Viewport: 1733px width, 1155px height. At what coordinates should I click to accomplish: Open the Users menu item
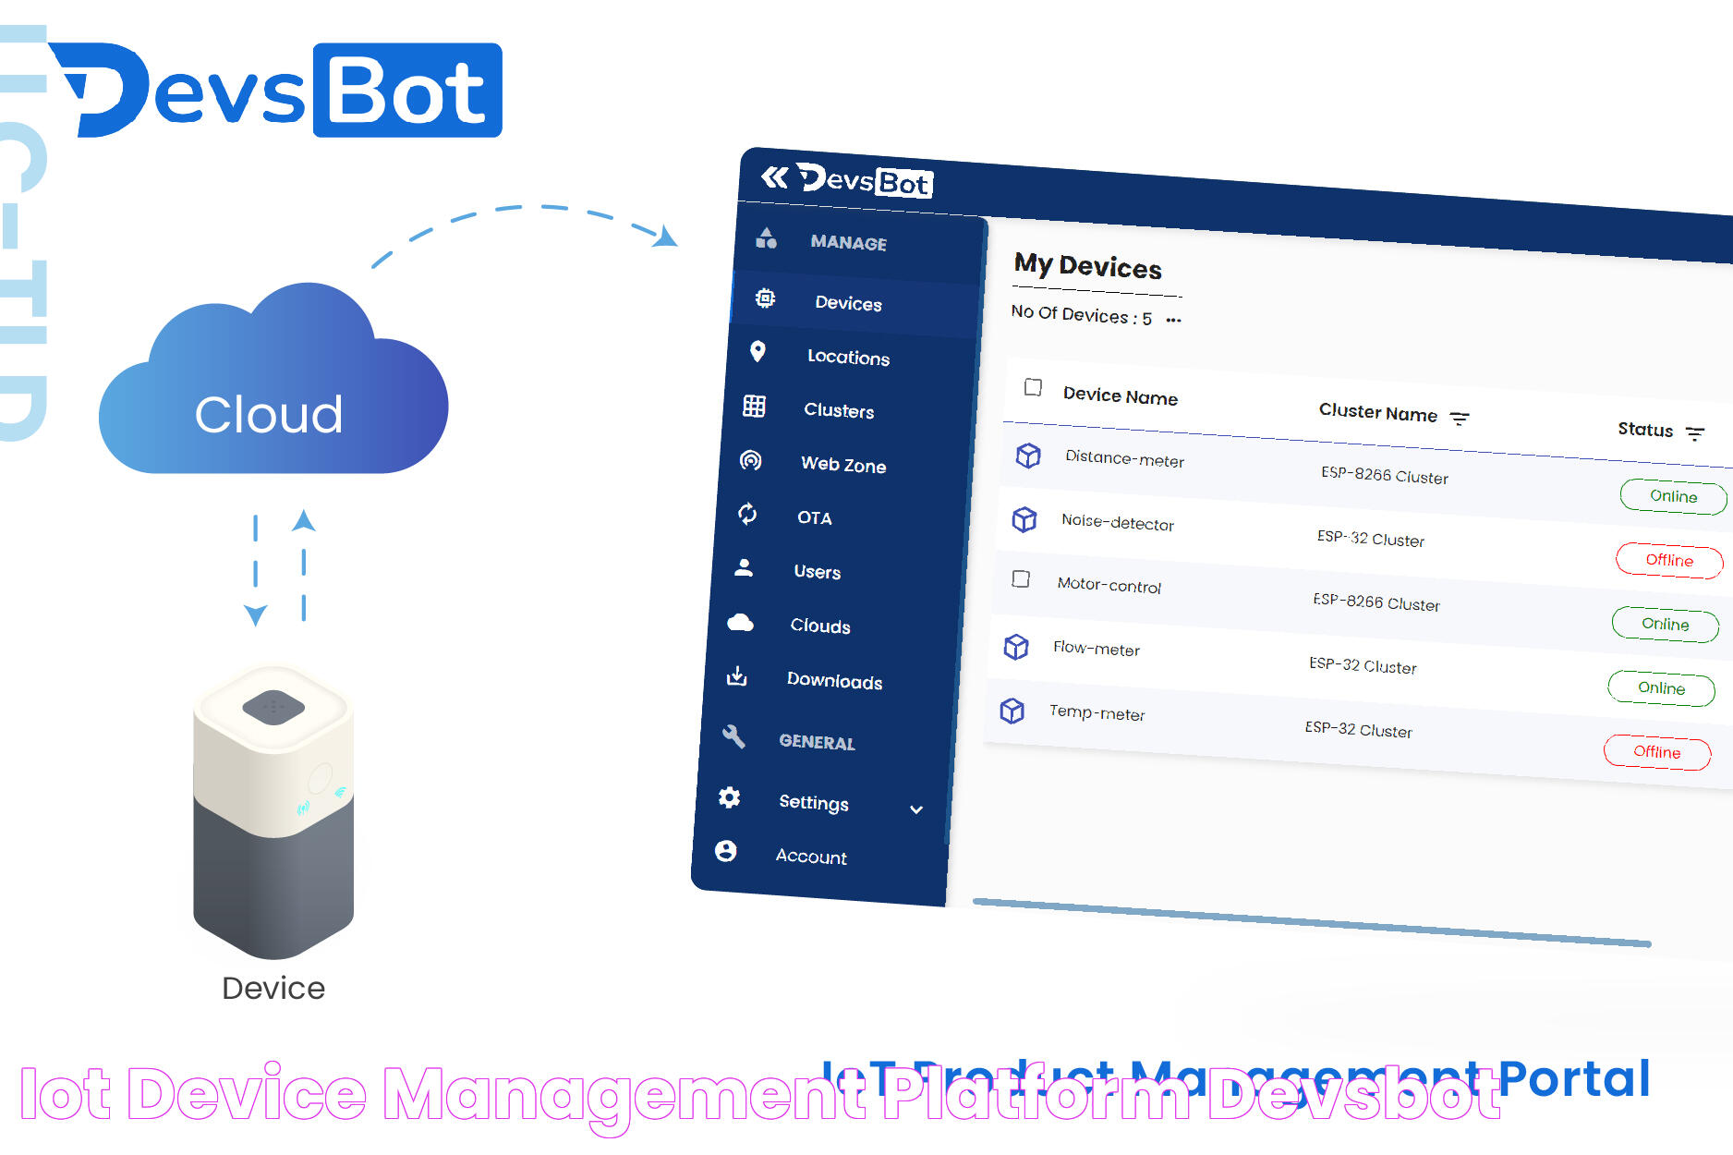(x=817, y=572)
